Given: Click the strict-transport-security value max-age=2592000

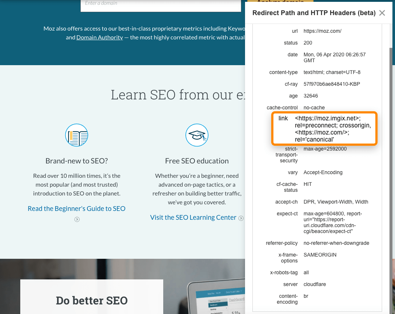Looking at the screenshot, I should [325, 149].
